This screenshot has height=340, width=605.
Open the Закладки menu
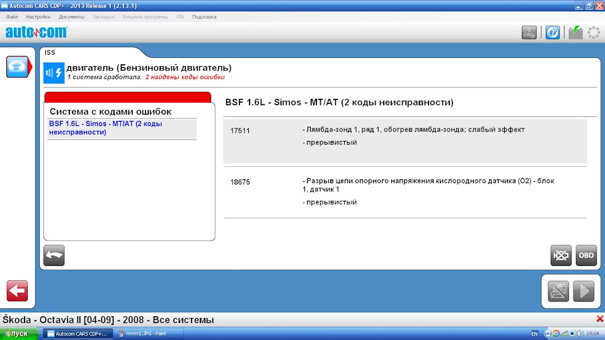click(103, 17)
